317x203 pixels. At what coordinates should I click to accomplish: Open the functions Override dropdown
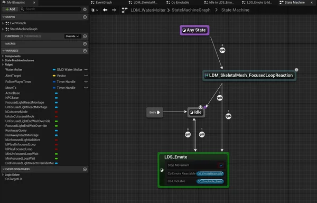pyautogui.click(x=72, y=36)
